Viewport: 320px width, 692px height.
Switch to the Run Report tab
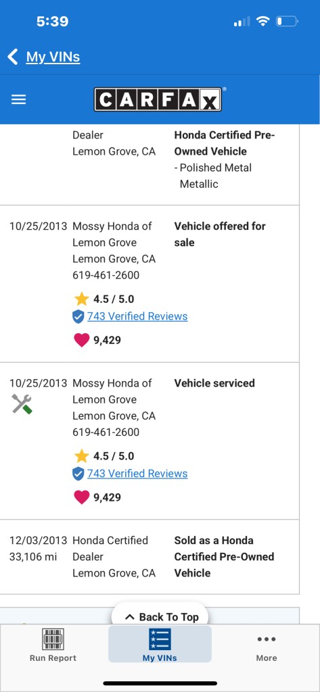(53, 644)
